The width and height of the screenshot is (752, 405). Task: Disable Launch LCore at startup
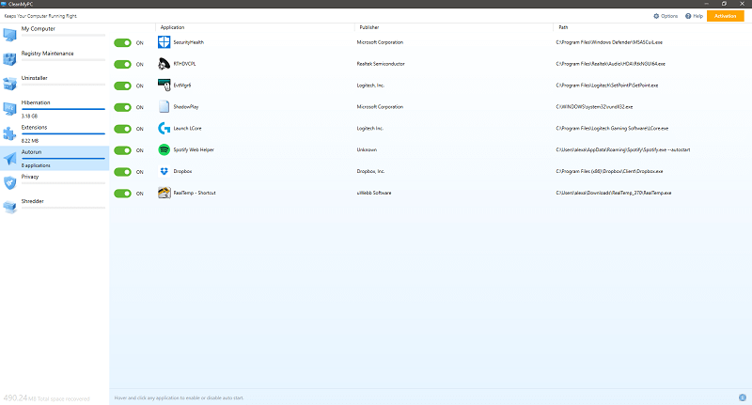(123, 129)
